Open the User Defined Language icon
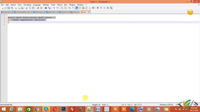 coord(80,8)
